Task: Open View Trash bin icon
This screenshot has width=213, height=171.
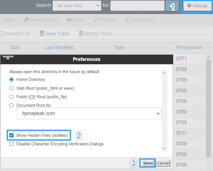Action: coord(42,34)
